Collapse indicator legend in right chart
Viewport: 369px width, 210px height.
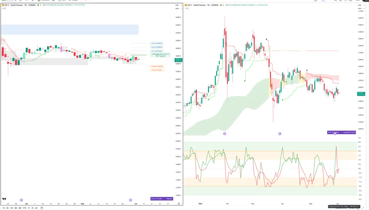click(x=187, y=8)
